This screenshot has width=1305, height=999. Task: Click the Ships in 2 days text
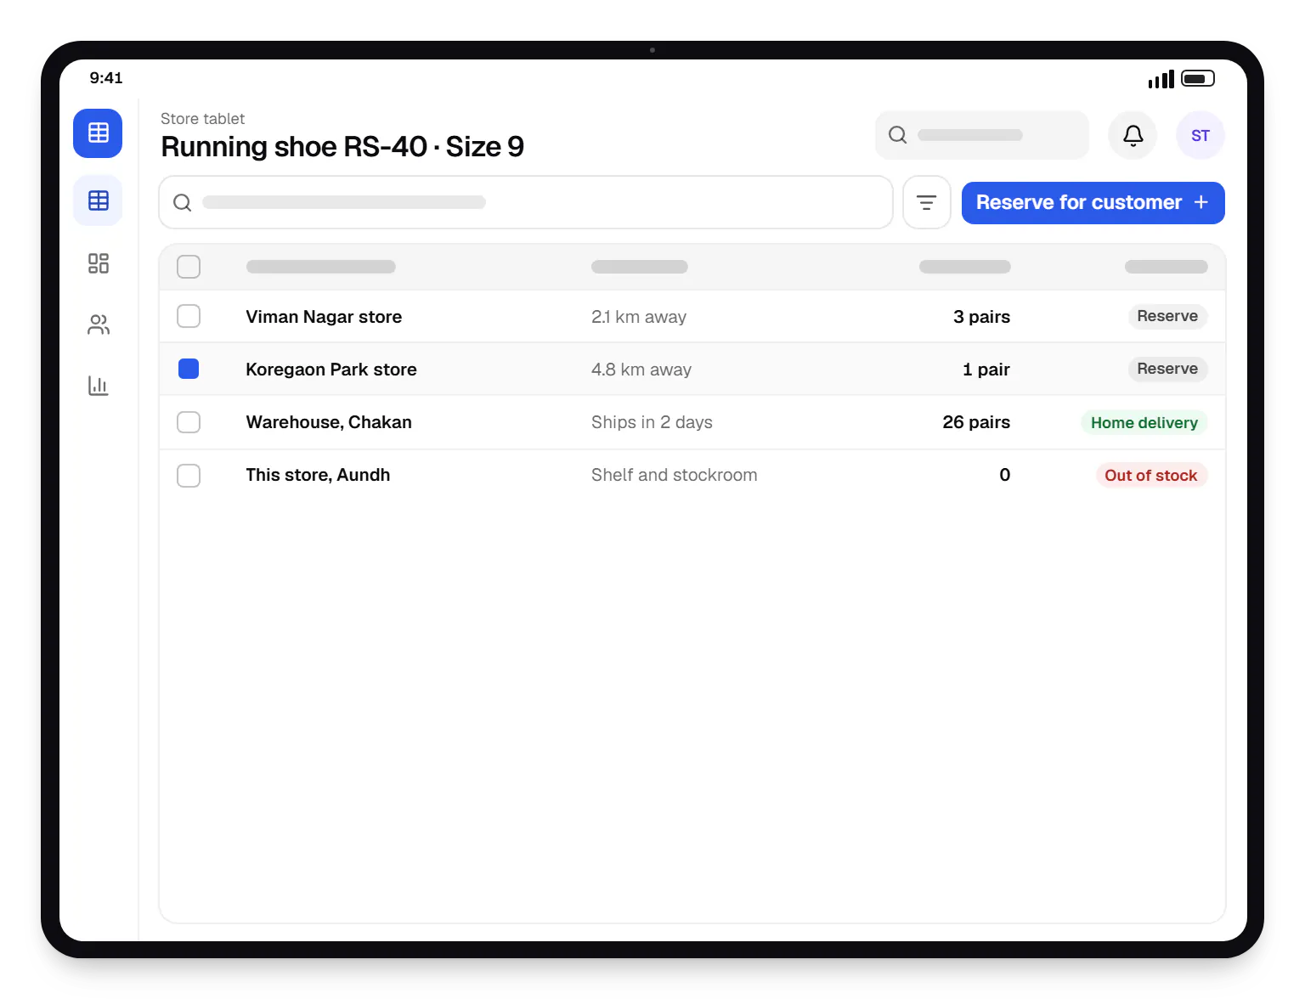click(x=652, y=422)
